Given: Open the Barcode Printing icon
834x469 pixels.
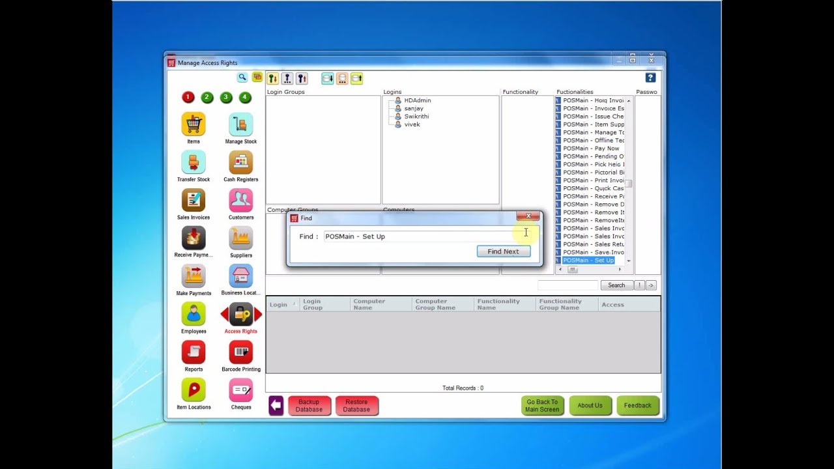Looking at the screenshot, I should pyautogui.click(x=240, y=352).
